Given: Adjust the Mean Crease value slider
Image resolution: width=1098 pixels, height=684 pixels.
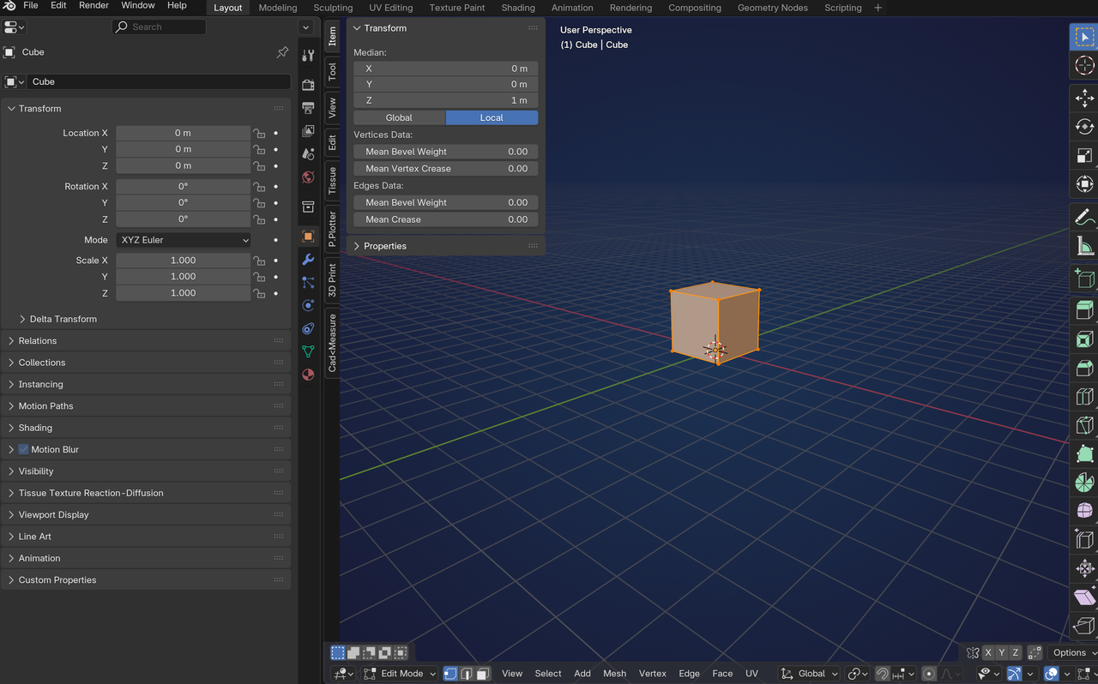Looking at the screenshot, I should [445, 219].
